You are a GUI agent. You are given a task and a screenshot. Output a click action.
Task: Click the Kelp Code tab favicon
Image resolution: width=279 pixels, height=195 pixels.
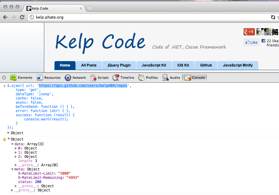coord(29,8)
